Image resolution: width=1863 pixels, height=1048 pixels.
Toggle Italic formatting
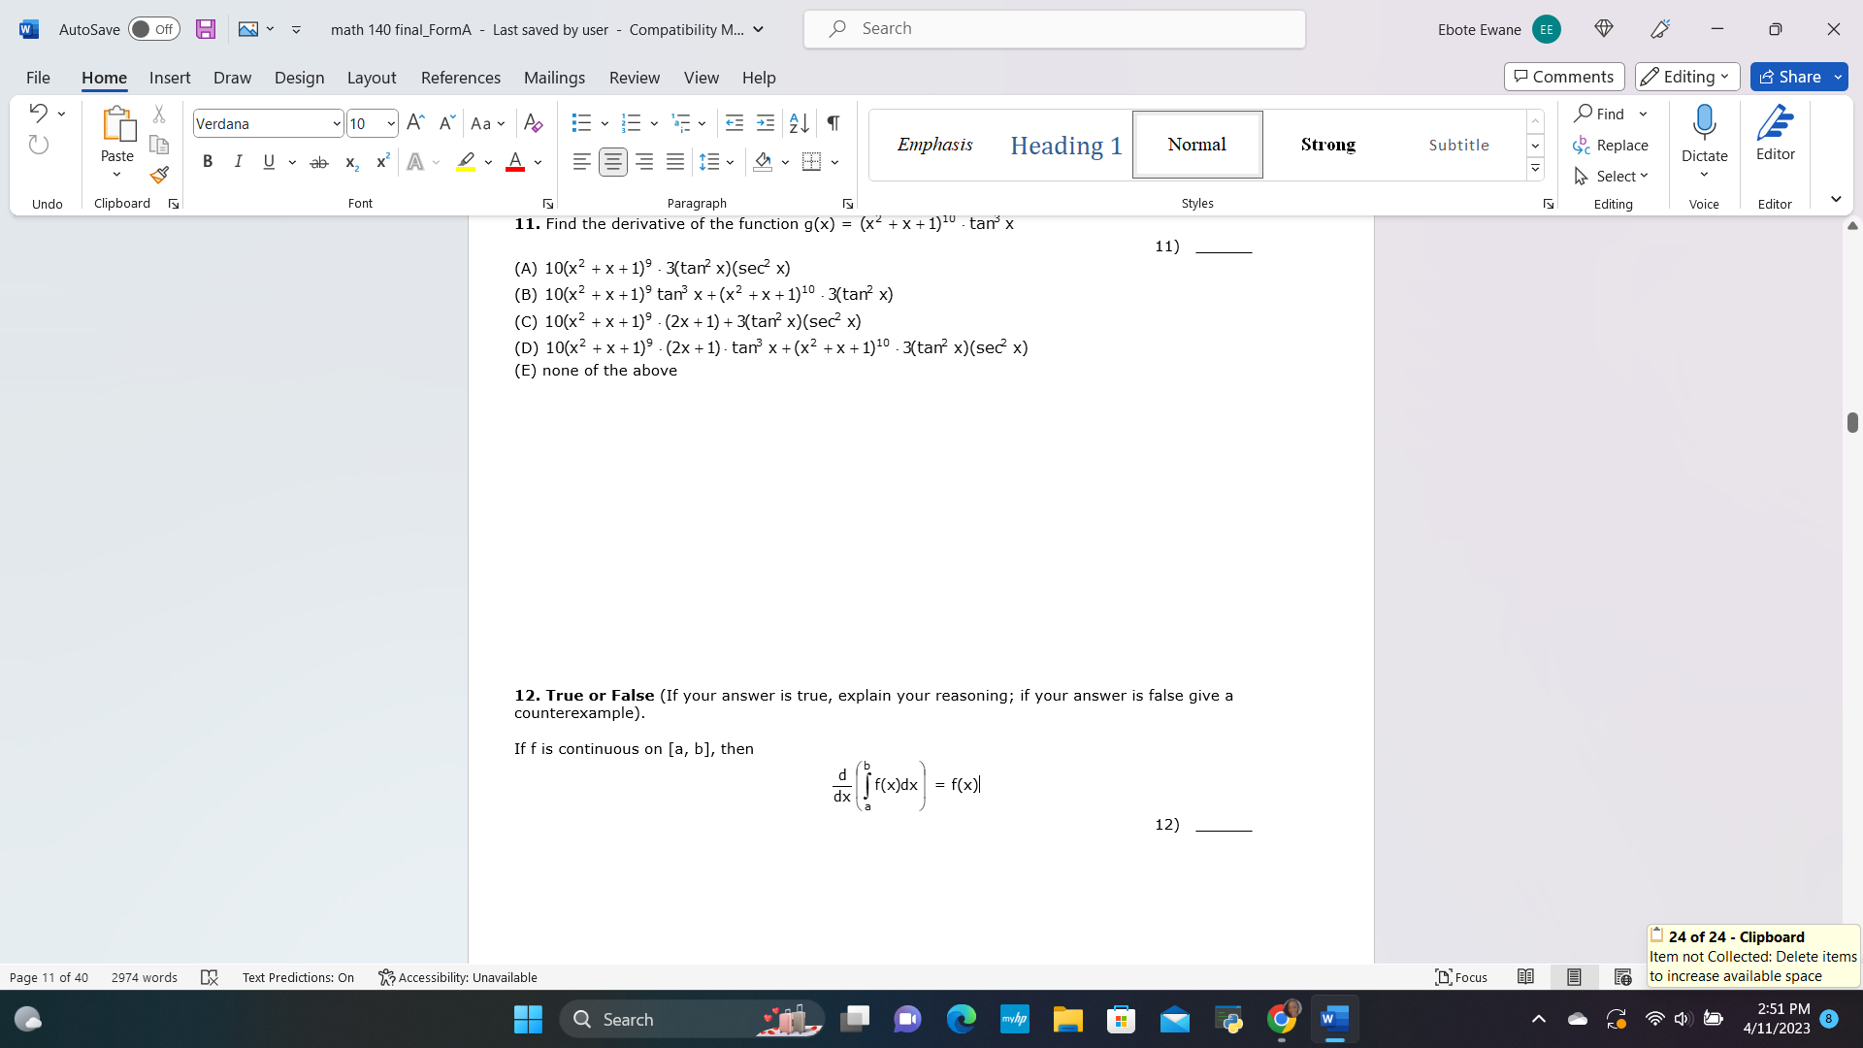pyautogui.click(x=238, y=162)
